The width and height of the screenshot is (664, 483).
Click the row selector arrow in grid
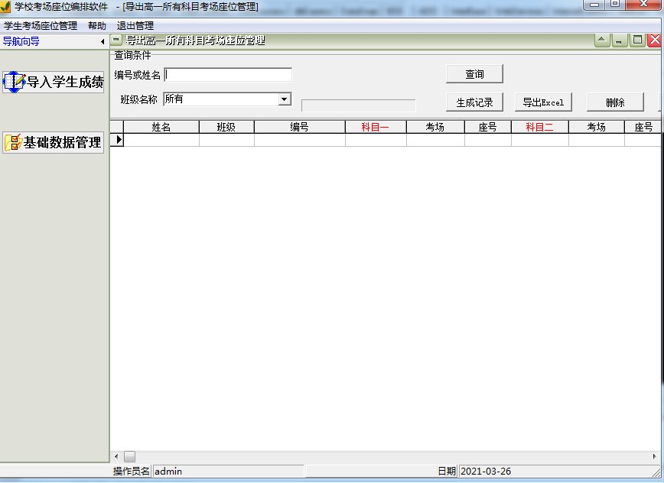(x=117, y=140)
